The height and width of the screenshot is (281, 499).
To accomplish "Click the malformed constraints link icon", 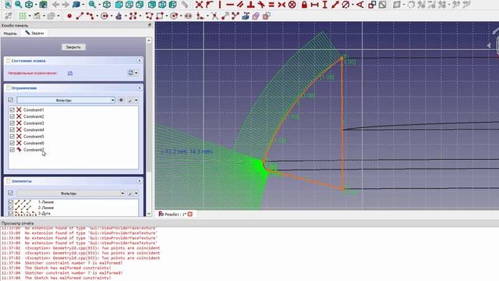I will click(70, 73).
